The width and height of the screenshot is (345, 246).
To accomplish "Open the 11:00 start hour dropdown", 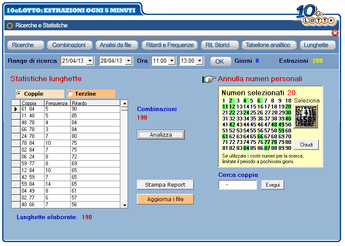I will (172, 61).
